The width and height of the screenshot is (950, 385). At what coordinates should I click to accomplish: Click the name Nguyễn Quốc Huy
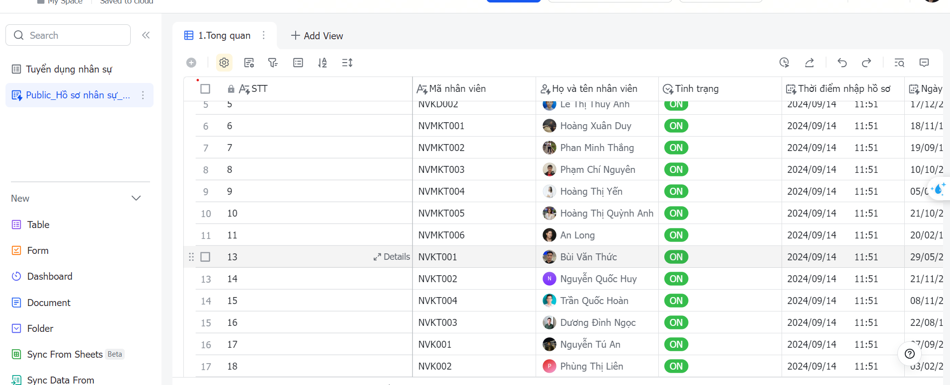pos(598,279)
